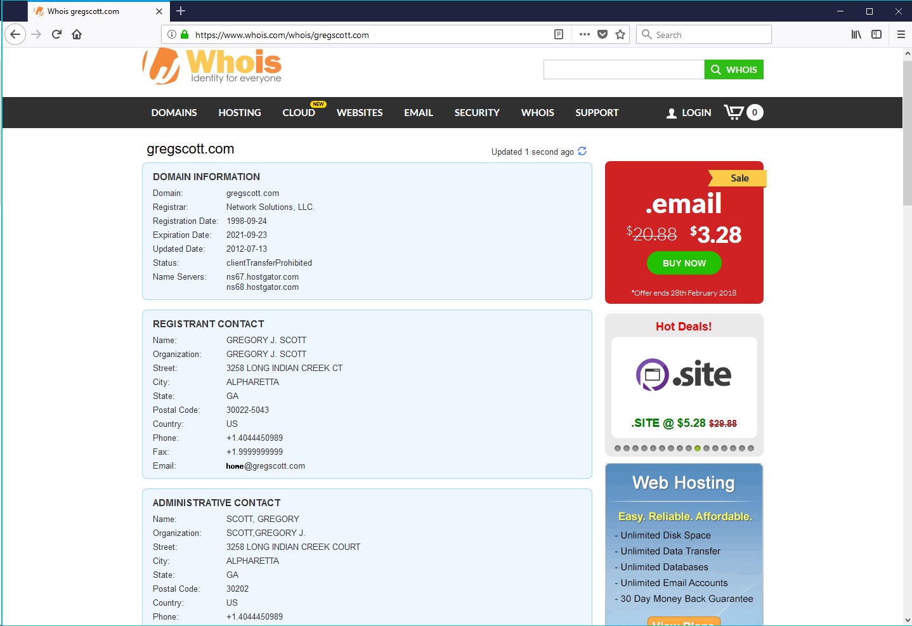Select the first Hot Deals carousel dot
The width and height of the screenshot is (912, 626).
[x=618, y=448]
